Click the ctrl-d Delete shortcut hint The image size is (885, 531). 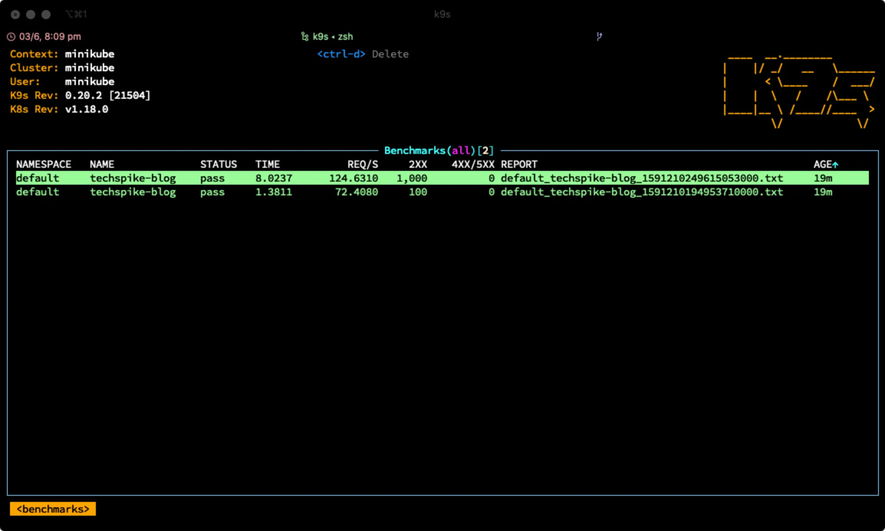[363, 54]
